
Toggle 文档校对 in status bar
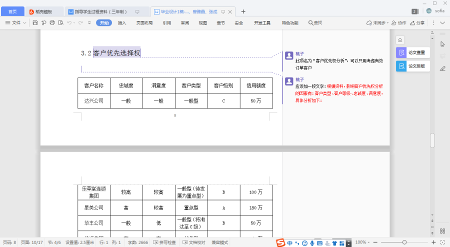tap(193, 242)
